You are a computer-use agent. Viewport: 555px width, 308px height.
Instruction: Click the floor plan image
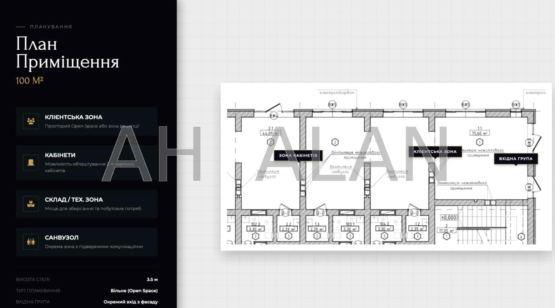(x=378, y=167)
